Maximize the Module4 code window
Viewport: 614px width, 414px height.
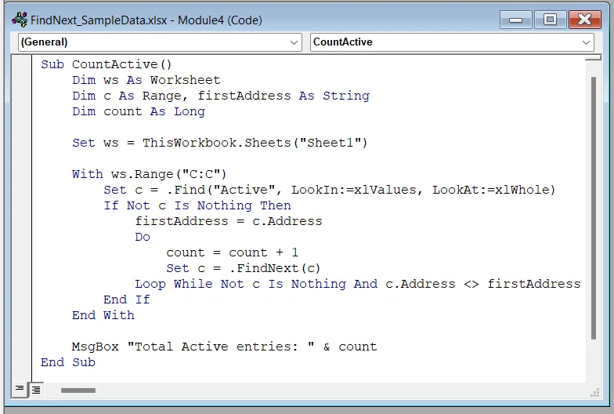pos(550,20)
